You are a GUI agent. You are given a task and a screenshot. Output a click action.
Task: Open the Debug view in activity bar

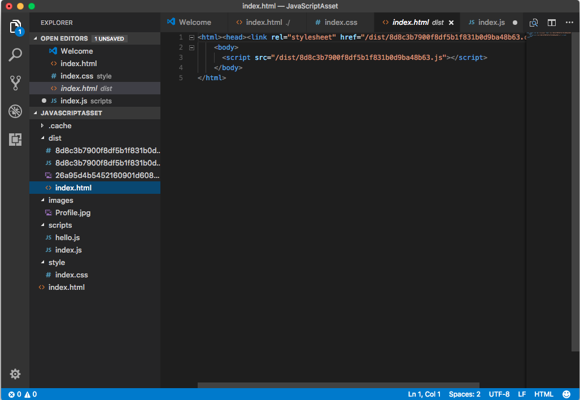(15, 111)
